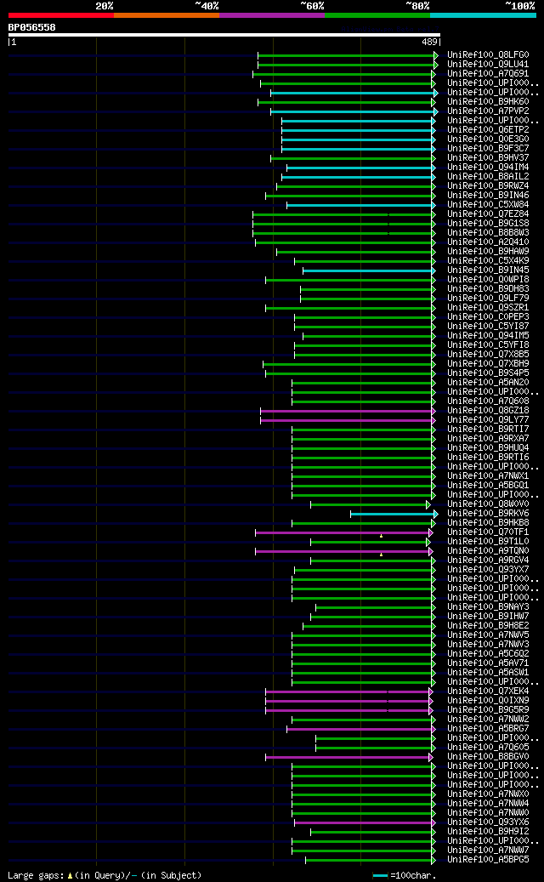Viewport: 544px width, 882px height.
Task: Click the purple alignment bar for B8BGV0
Action: 349,757
